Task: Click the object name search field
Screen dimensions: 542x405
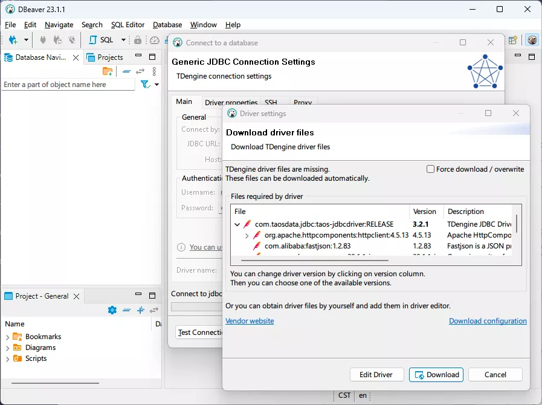Action: 68,85
